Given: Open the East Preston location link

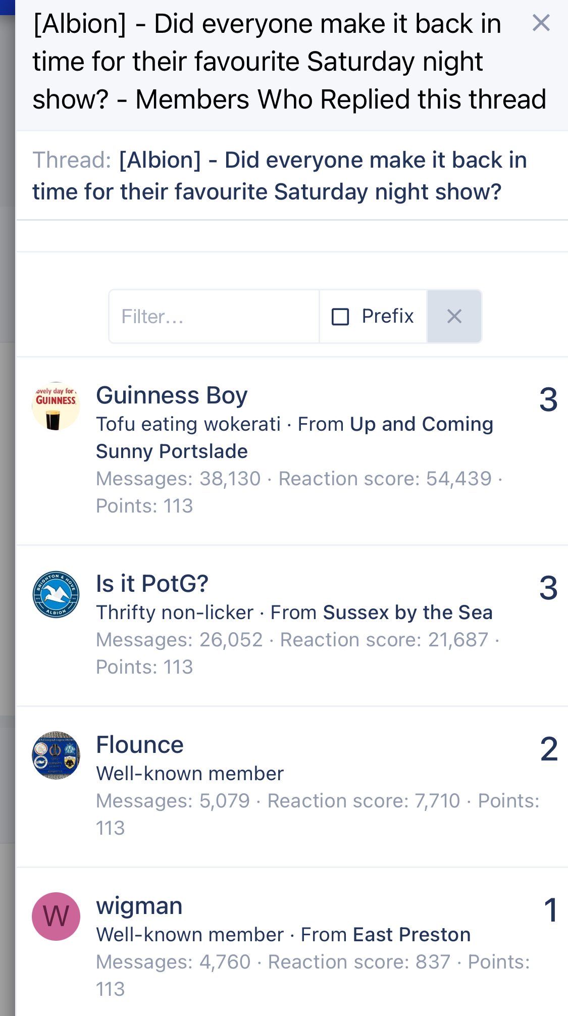Looking at the screenshot, I should click(x=411, y=935).
